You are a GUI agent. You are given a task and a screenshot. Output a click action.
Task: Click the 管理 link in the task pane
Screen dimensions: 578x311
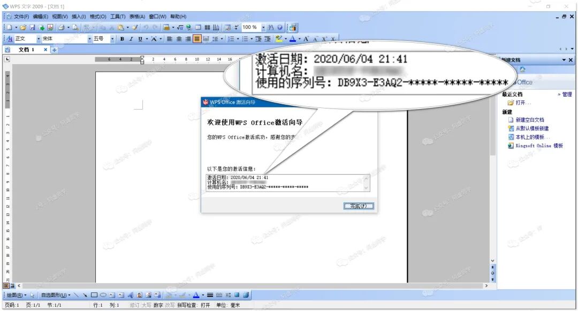tap(567, 94)
